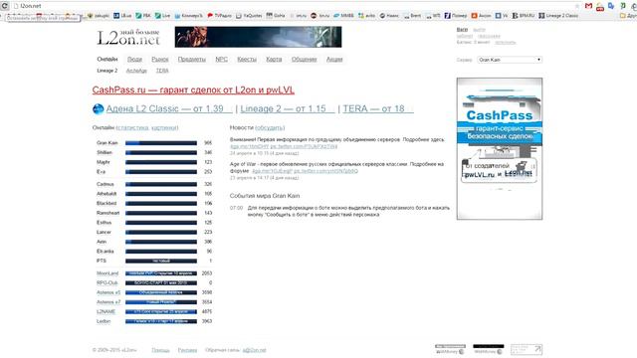Open the Gmail extension icon

pyautogui.click(x=588, y=6)
